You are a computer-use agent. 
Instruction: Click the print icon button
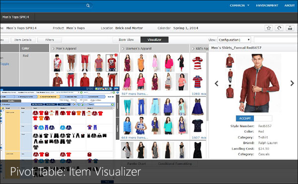(290, 28)
